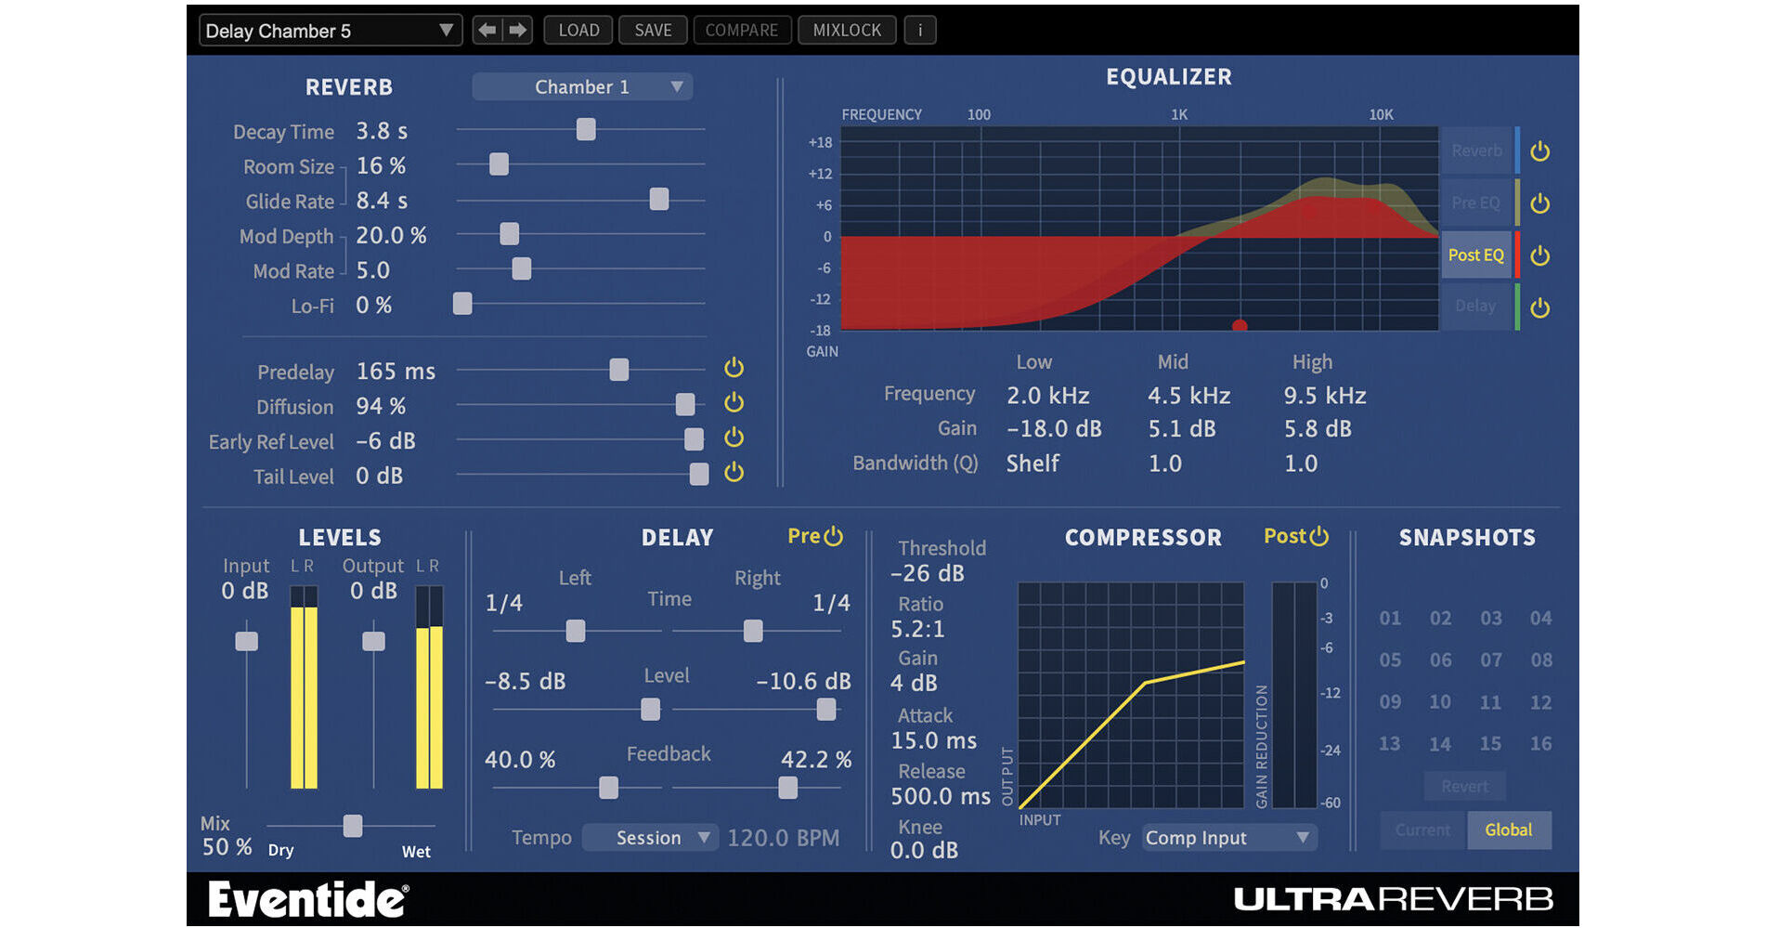Open the plugin info via the i icon
1766x928 pixels.
(x=920, y=29)
